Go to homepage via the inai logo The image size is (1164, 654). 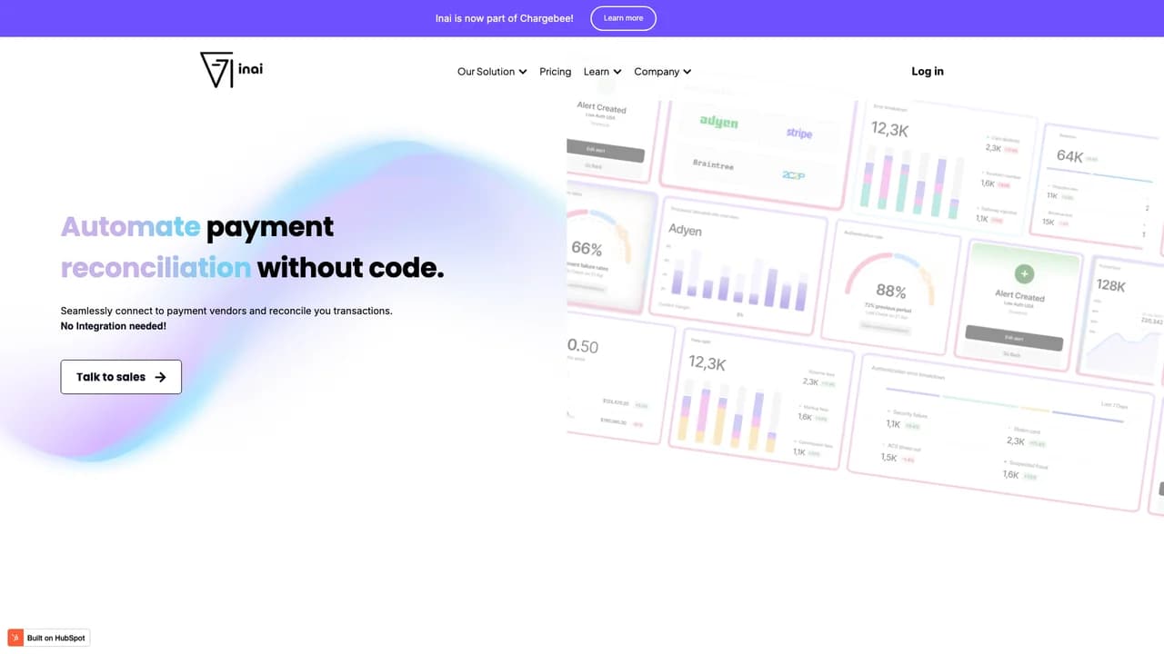click(x=231, y=70)
